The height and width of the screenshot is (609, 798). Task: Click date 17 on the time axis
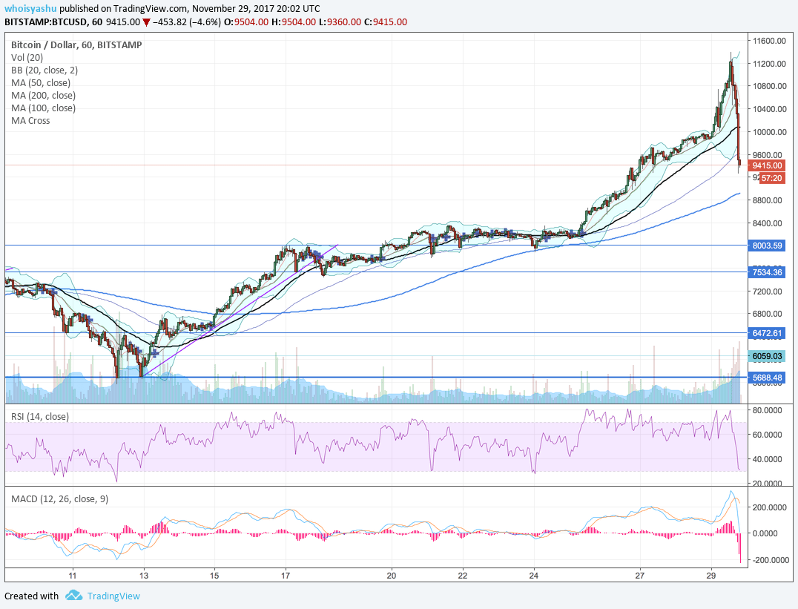point(286,576)
